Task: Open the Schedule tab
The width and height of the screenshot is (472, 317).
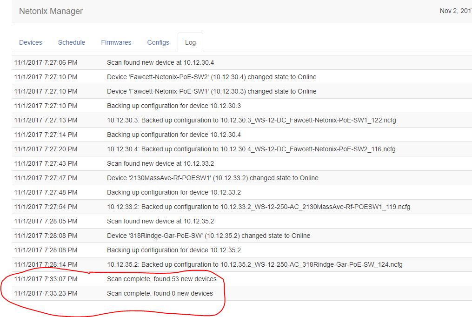Action: 72,42
